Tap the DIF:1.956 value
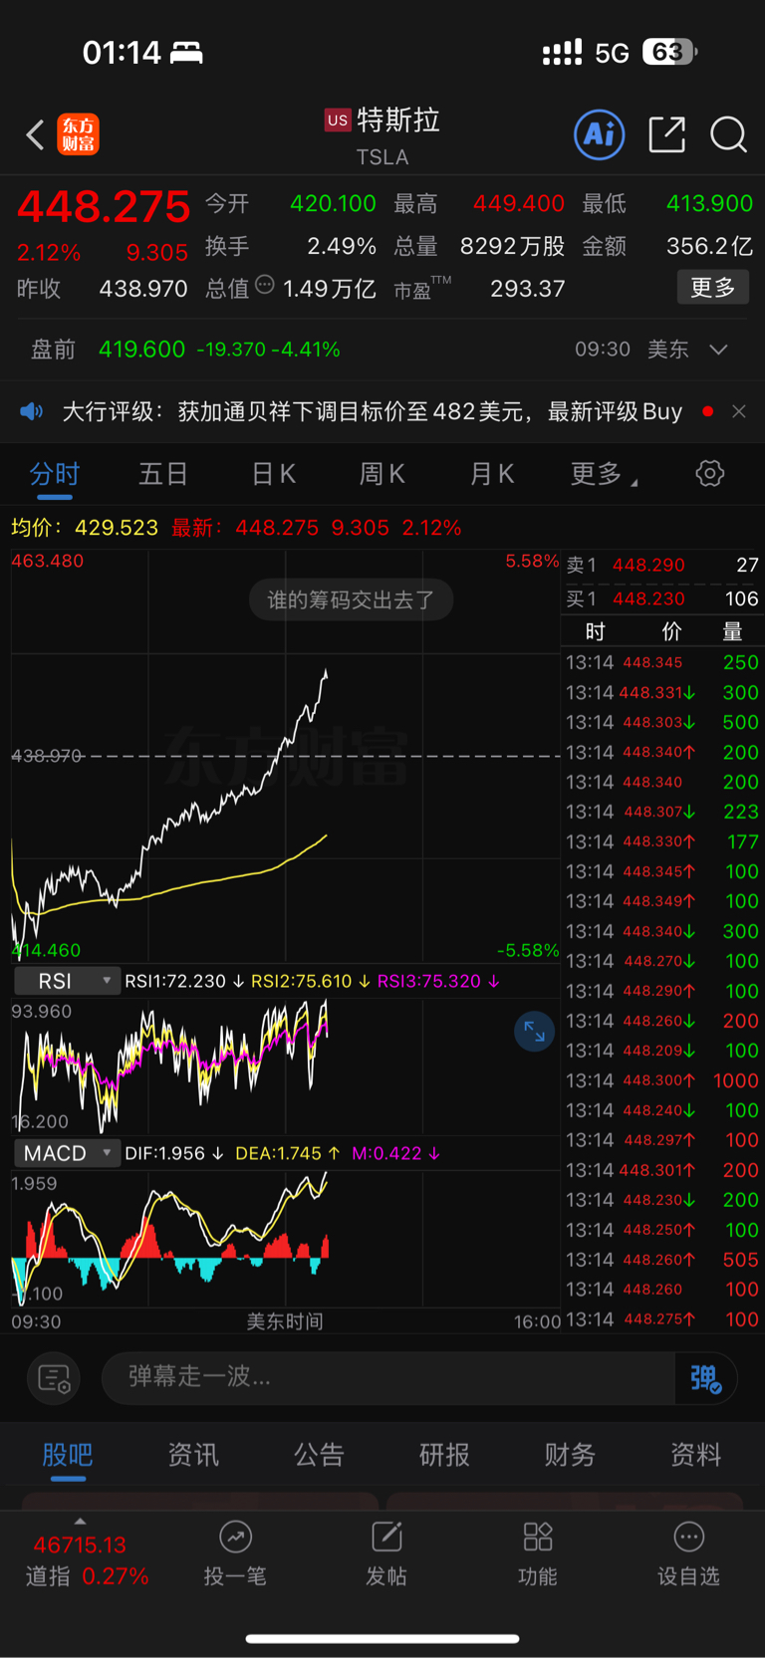Image resolution: width=765 pixels, height=1658 pixels. pyautogui.click(x=165, y=1153)
